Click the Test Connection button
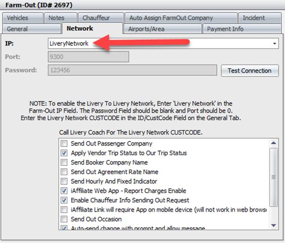Image resolution: width=285 pixels, height=243 pixels. [250, 71]
